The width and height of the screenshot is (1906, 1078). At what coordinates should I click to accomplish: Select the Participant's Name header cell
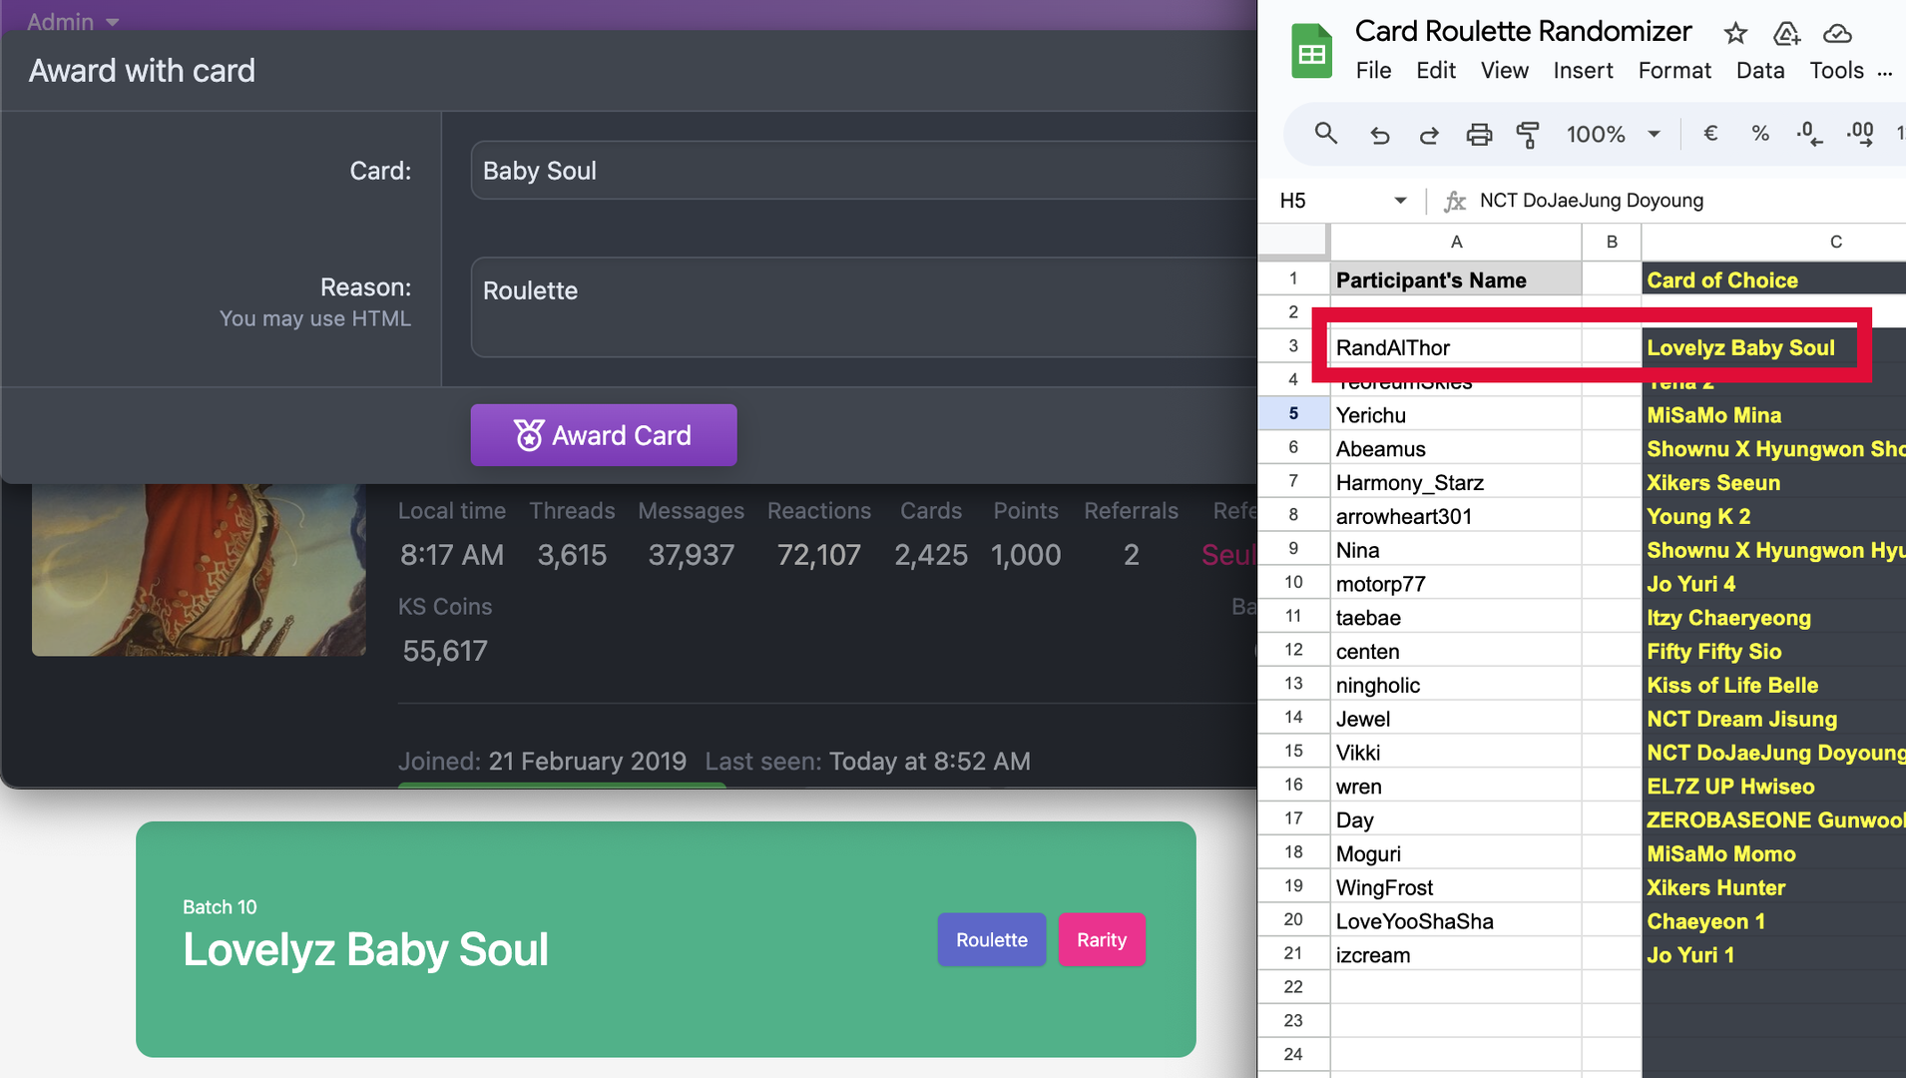point(1456,280)
